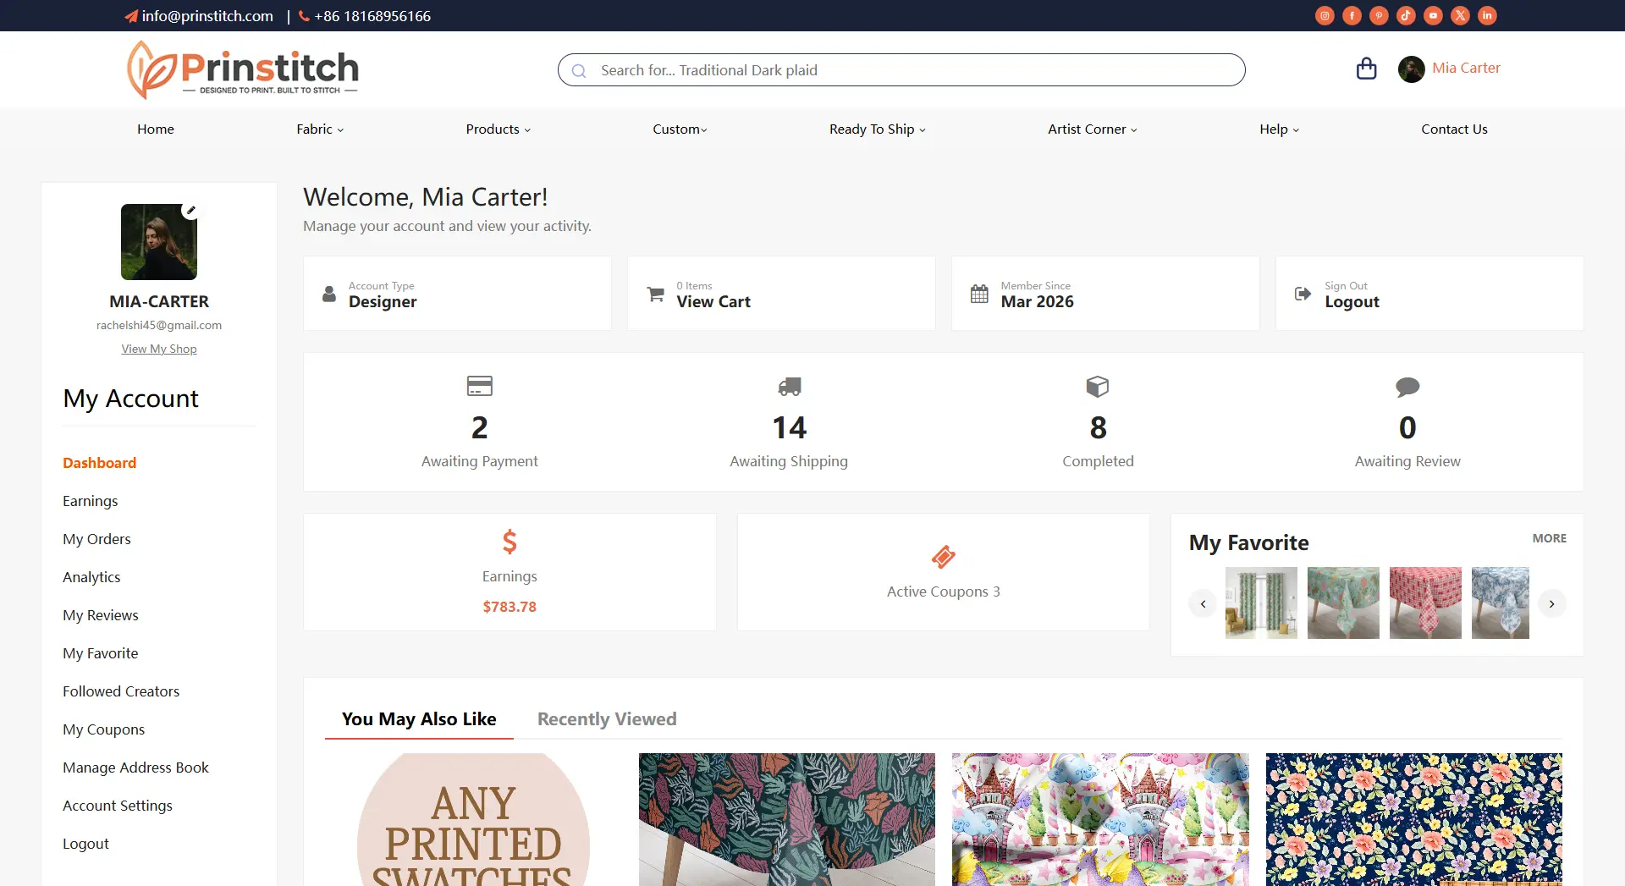This screenshot has width=1625, height=886.
Task: Click the Logout card under Sign Out
Action: coord(1429,294)
